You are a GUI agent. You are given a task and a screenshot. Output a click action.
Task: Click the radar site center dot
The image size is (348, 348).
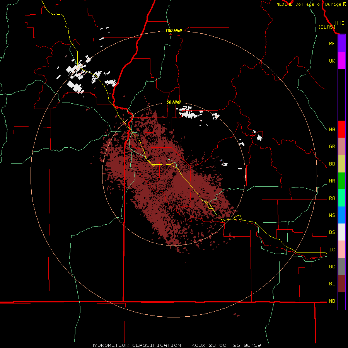pos(174,174)
